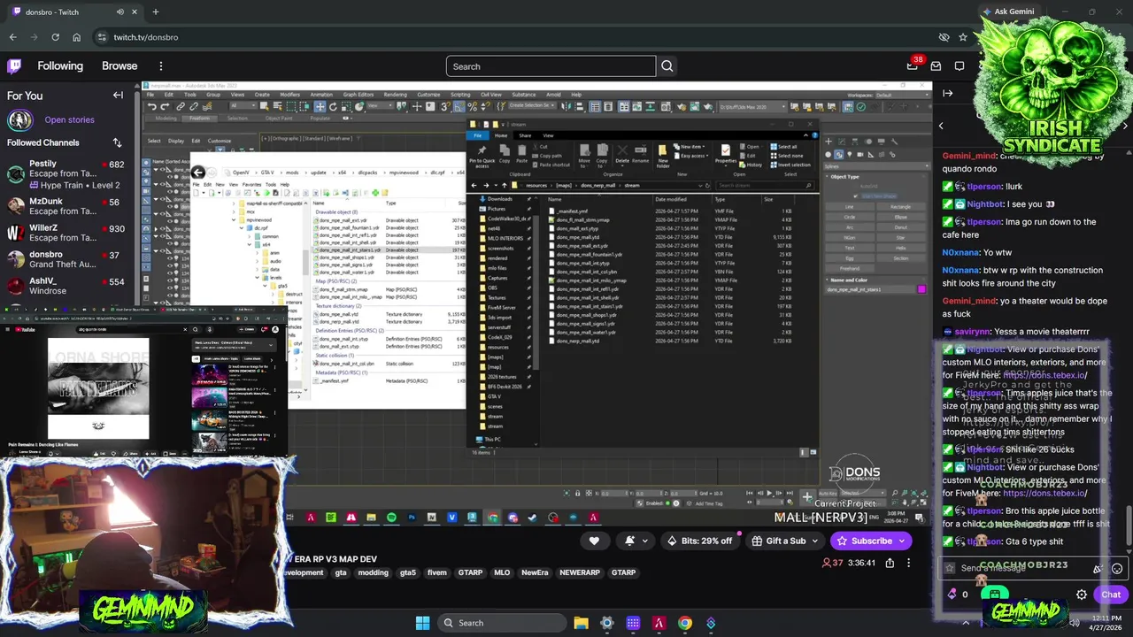The height and width of the screenshot is (637, 1133).
Task: Open the View reference coordinate dropdown
Action: 381,105
